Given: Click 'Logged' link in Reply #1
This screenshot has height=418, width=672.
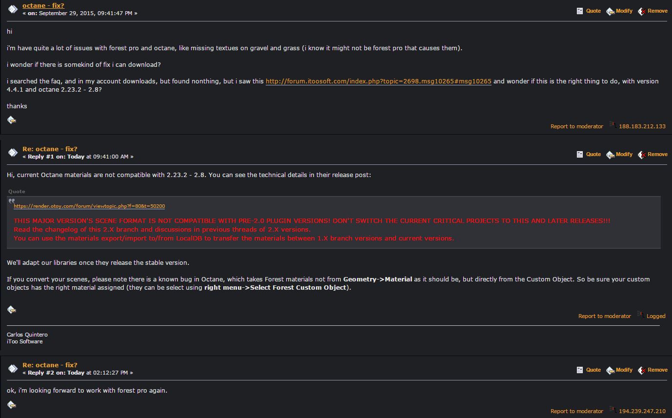Looking at the screenshot, I should (655, 316).
